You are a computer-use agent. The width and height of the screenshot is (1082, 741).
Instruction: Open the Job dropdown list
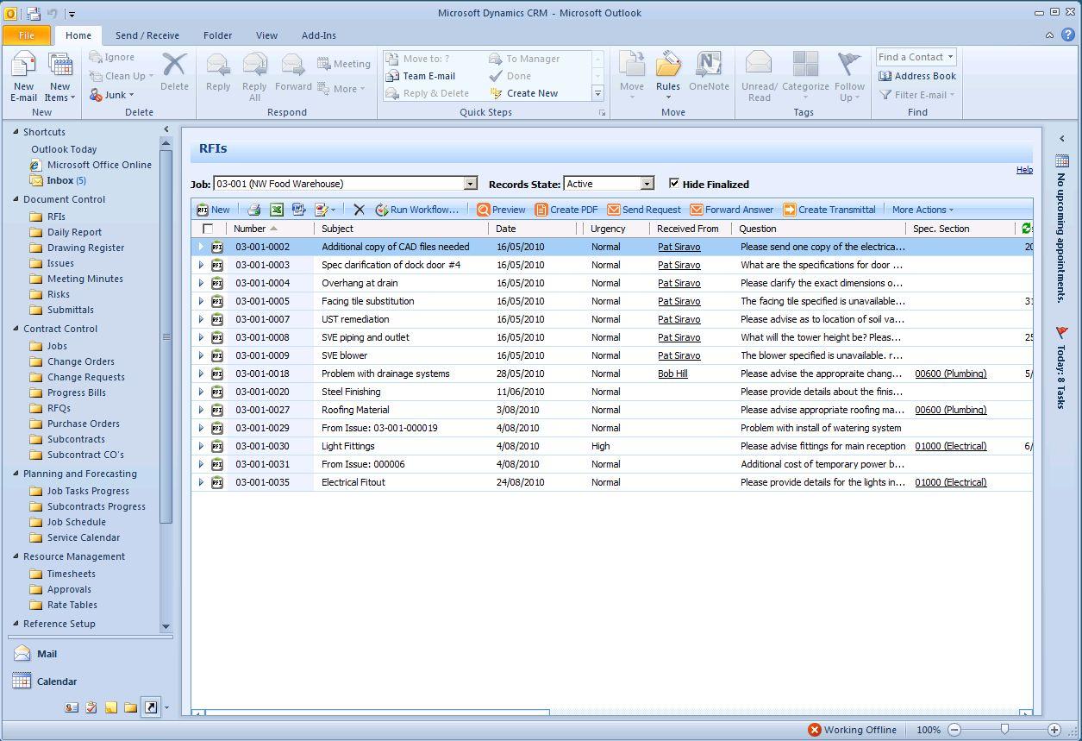pyautogui.click(x=470, y=184)
